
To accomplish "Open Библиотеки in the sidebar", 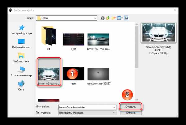I will point(21,58).
